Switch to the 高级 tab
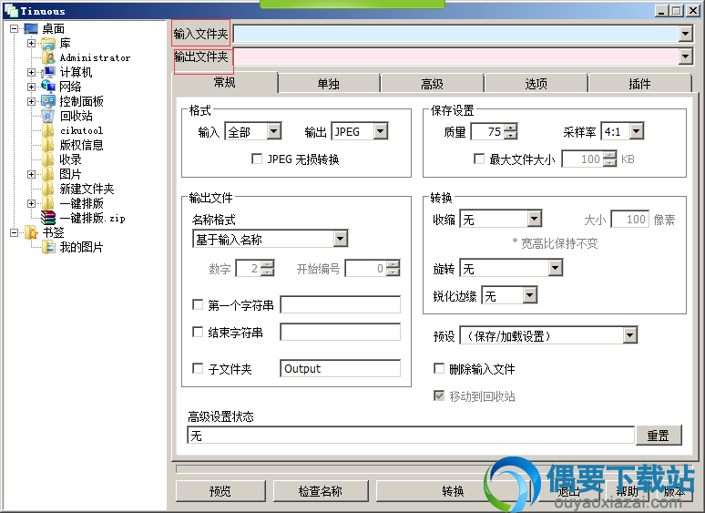This screenshot has width=705, height=513. (x=432, y=84)
